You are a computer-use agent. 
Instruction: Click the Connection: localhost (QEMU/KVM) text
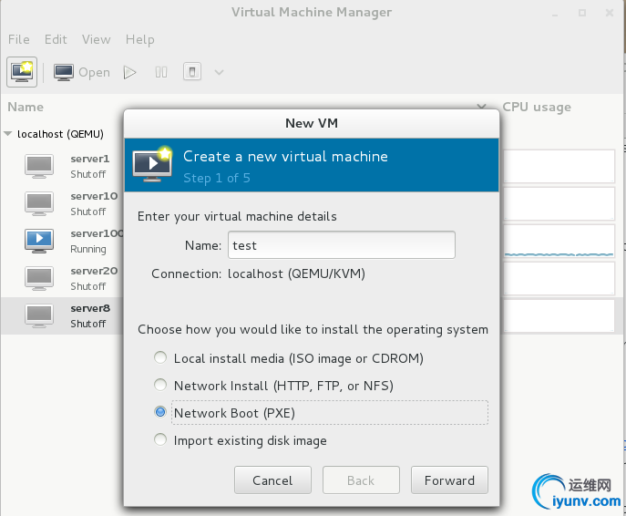(258, 273)
